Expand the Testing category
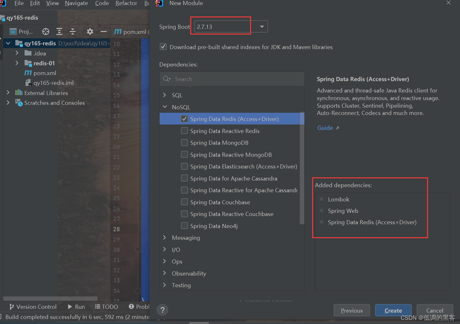The image size is (460, 324). coord(164,285)
